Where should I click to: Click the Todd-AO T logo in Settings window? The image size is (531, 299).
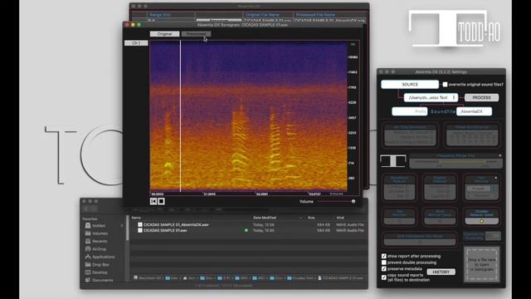[392, 160]
